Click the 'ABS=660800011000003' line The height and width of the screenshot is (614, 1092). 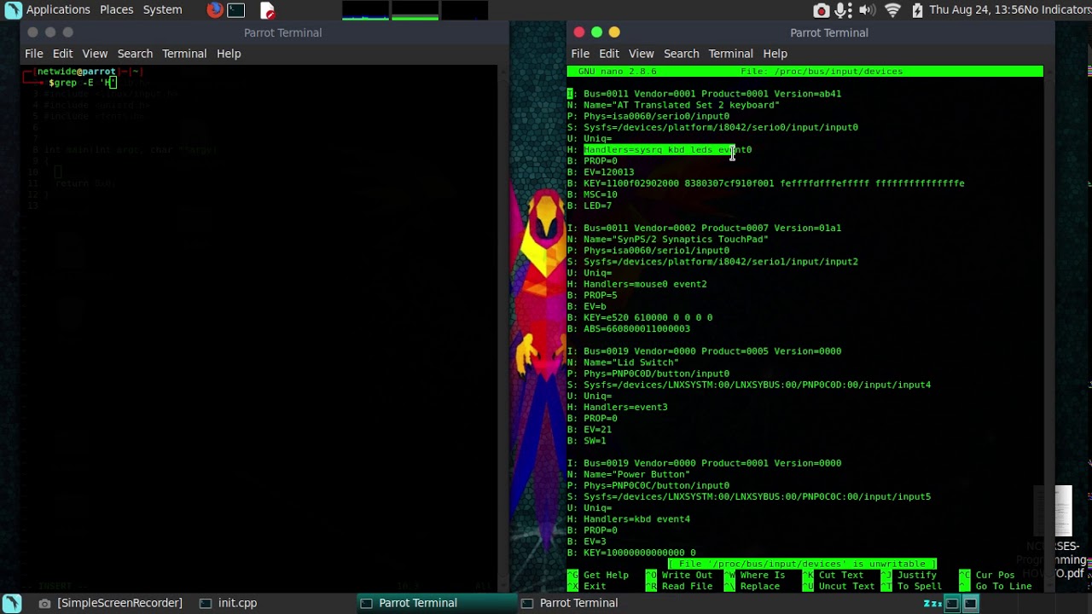(x=629, y=329)
